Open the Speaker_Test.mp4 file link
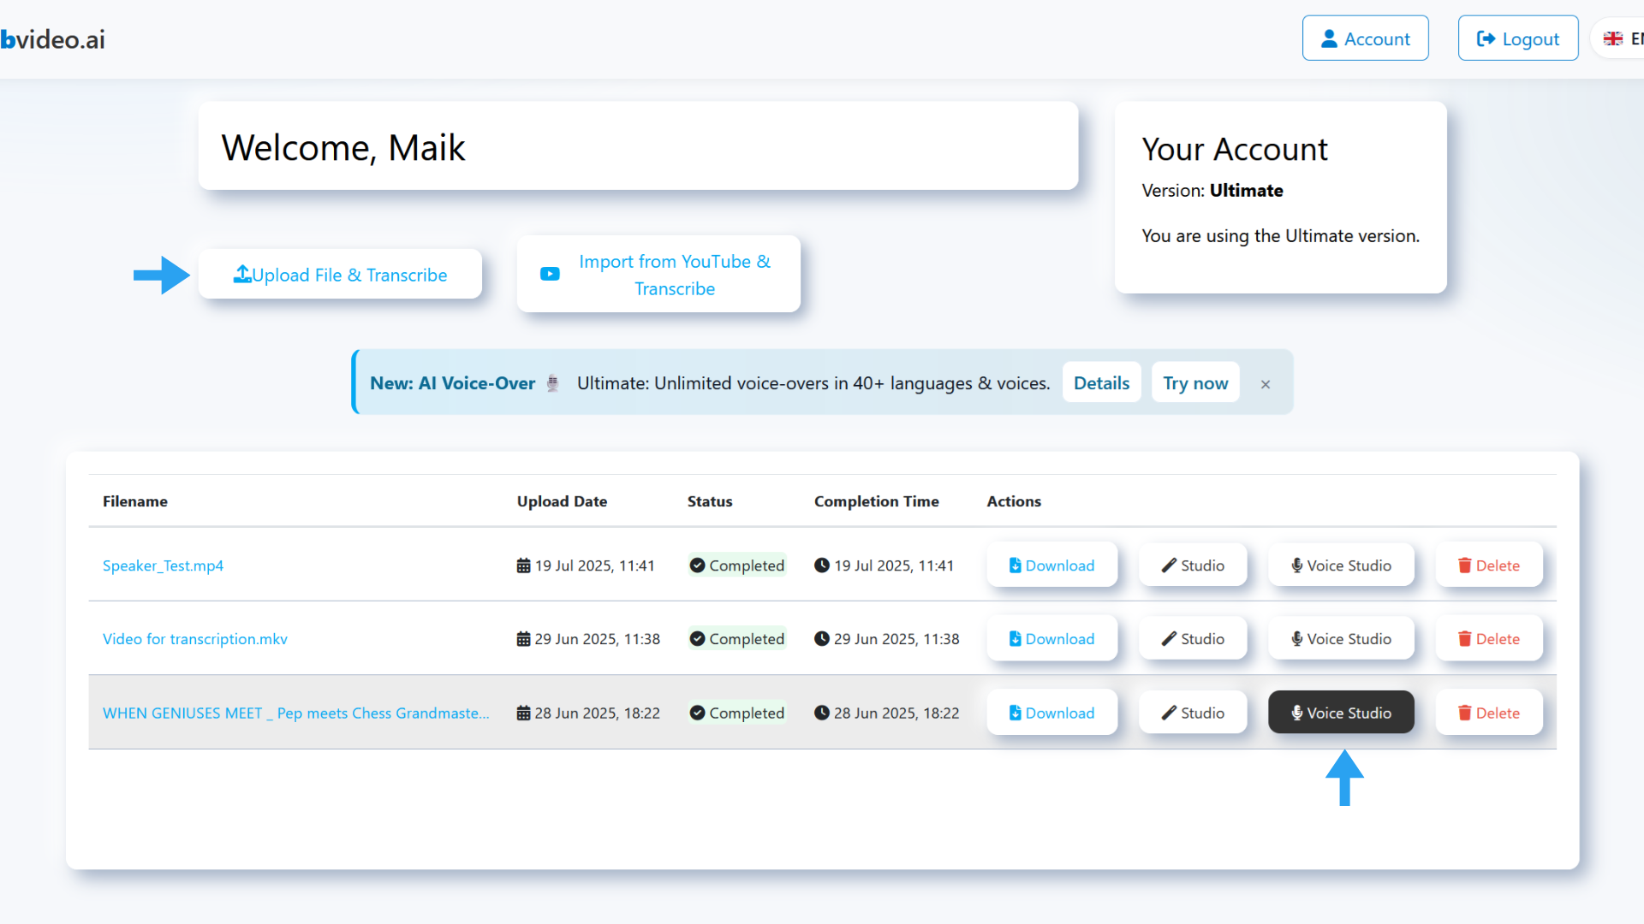This screenshot has width=1644, height=924. tap(163, 565)
